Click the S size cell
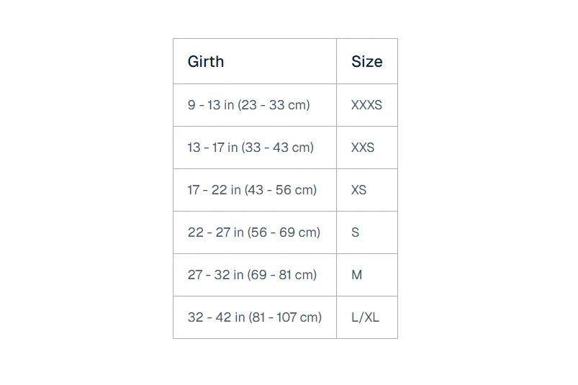Screen dimensions: 578x385 (356, 232)
